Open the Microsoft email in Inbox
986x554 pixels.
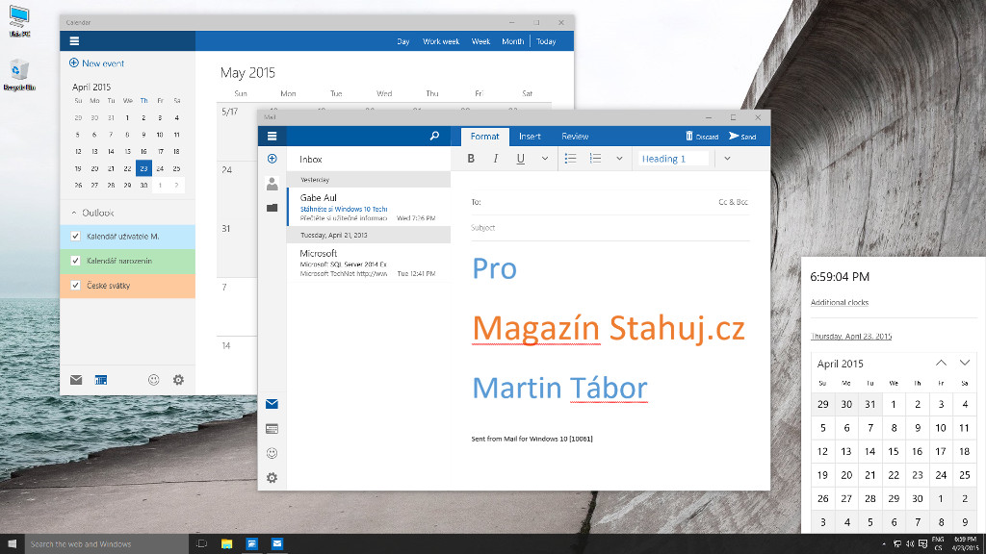click(x=369, y=263)
